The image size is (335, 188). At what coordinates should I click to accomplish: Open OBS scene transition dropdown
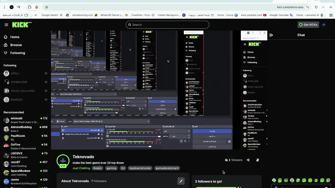[177, 131]
